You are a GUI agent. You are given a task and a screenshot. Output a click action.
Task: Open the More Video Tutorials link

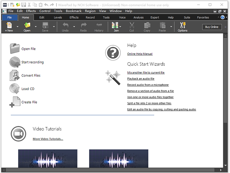(x=48, y=139)
